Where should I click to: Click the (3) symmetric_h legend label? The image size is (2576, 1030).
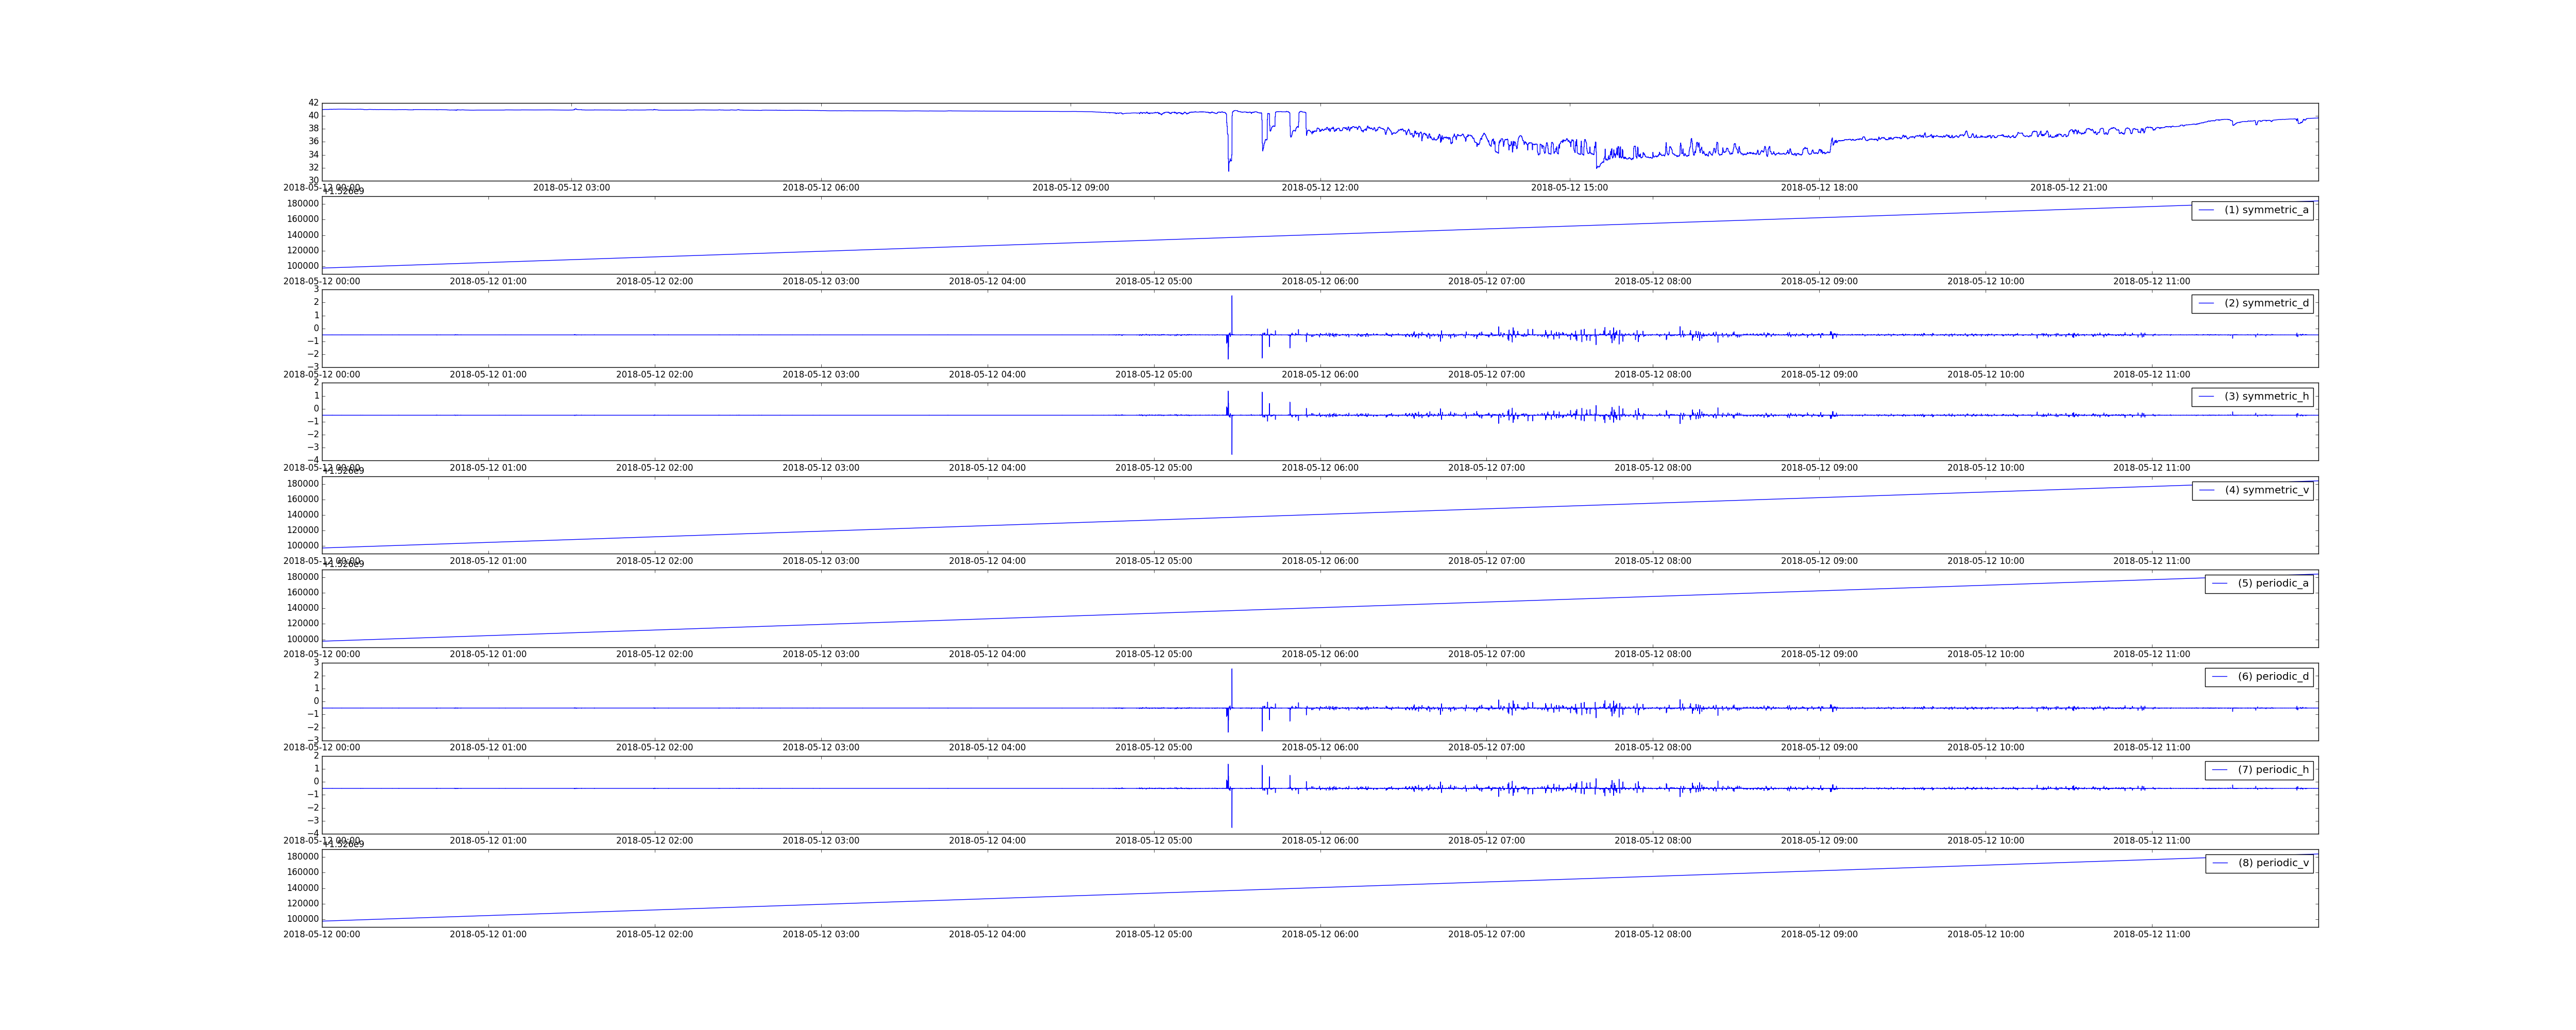tap(2266, 397)
